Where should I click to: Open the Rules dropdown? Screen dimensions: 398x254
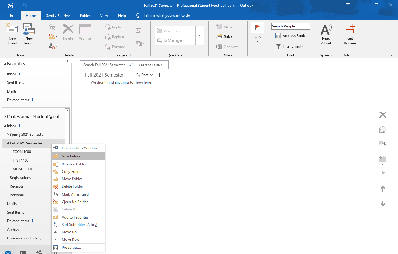pos(226,37)
